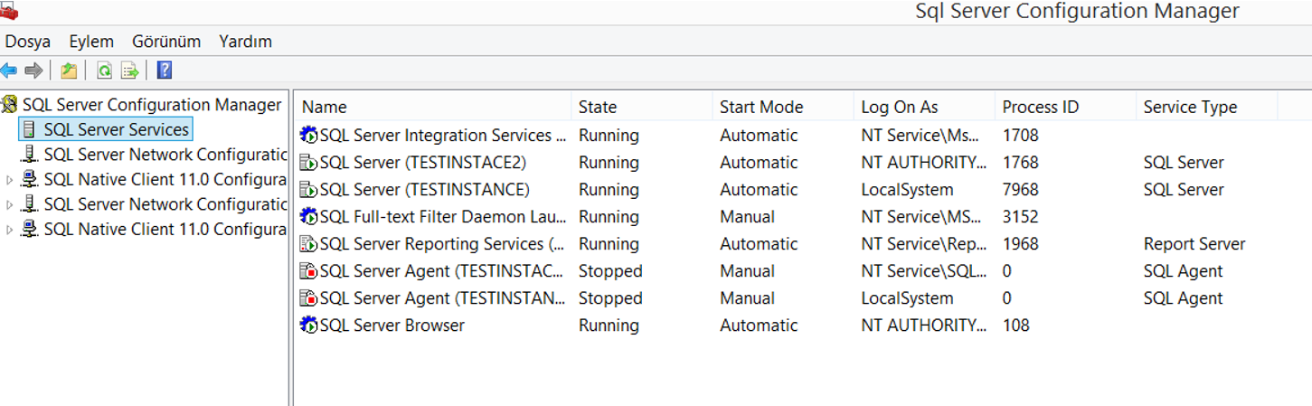Expand last SQL Native Client 11.0 Configuration node
Image resolution: width=1312 pixels, height=406 pixels.
tap(10, 230)
